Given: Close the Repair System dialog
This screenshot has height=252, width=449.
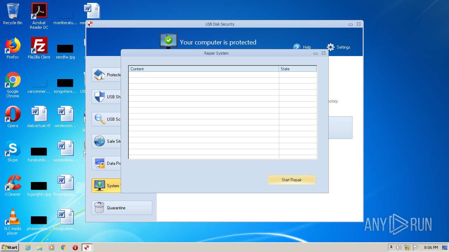Looking at the screenshot, I should pyautogui.click(x=323, y=53).
